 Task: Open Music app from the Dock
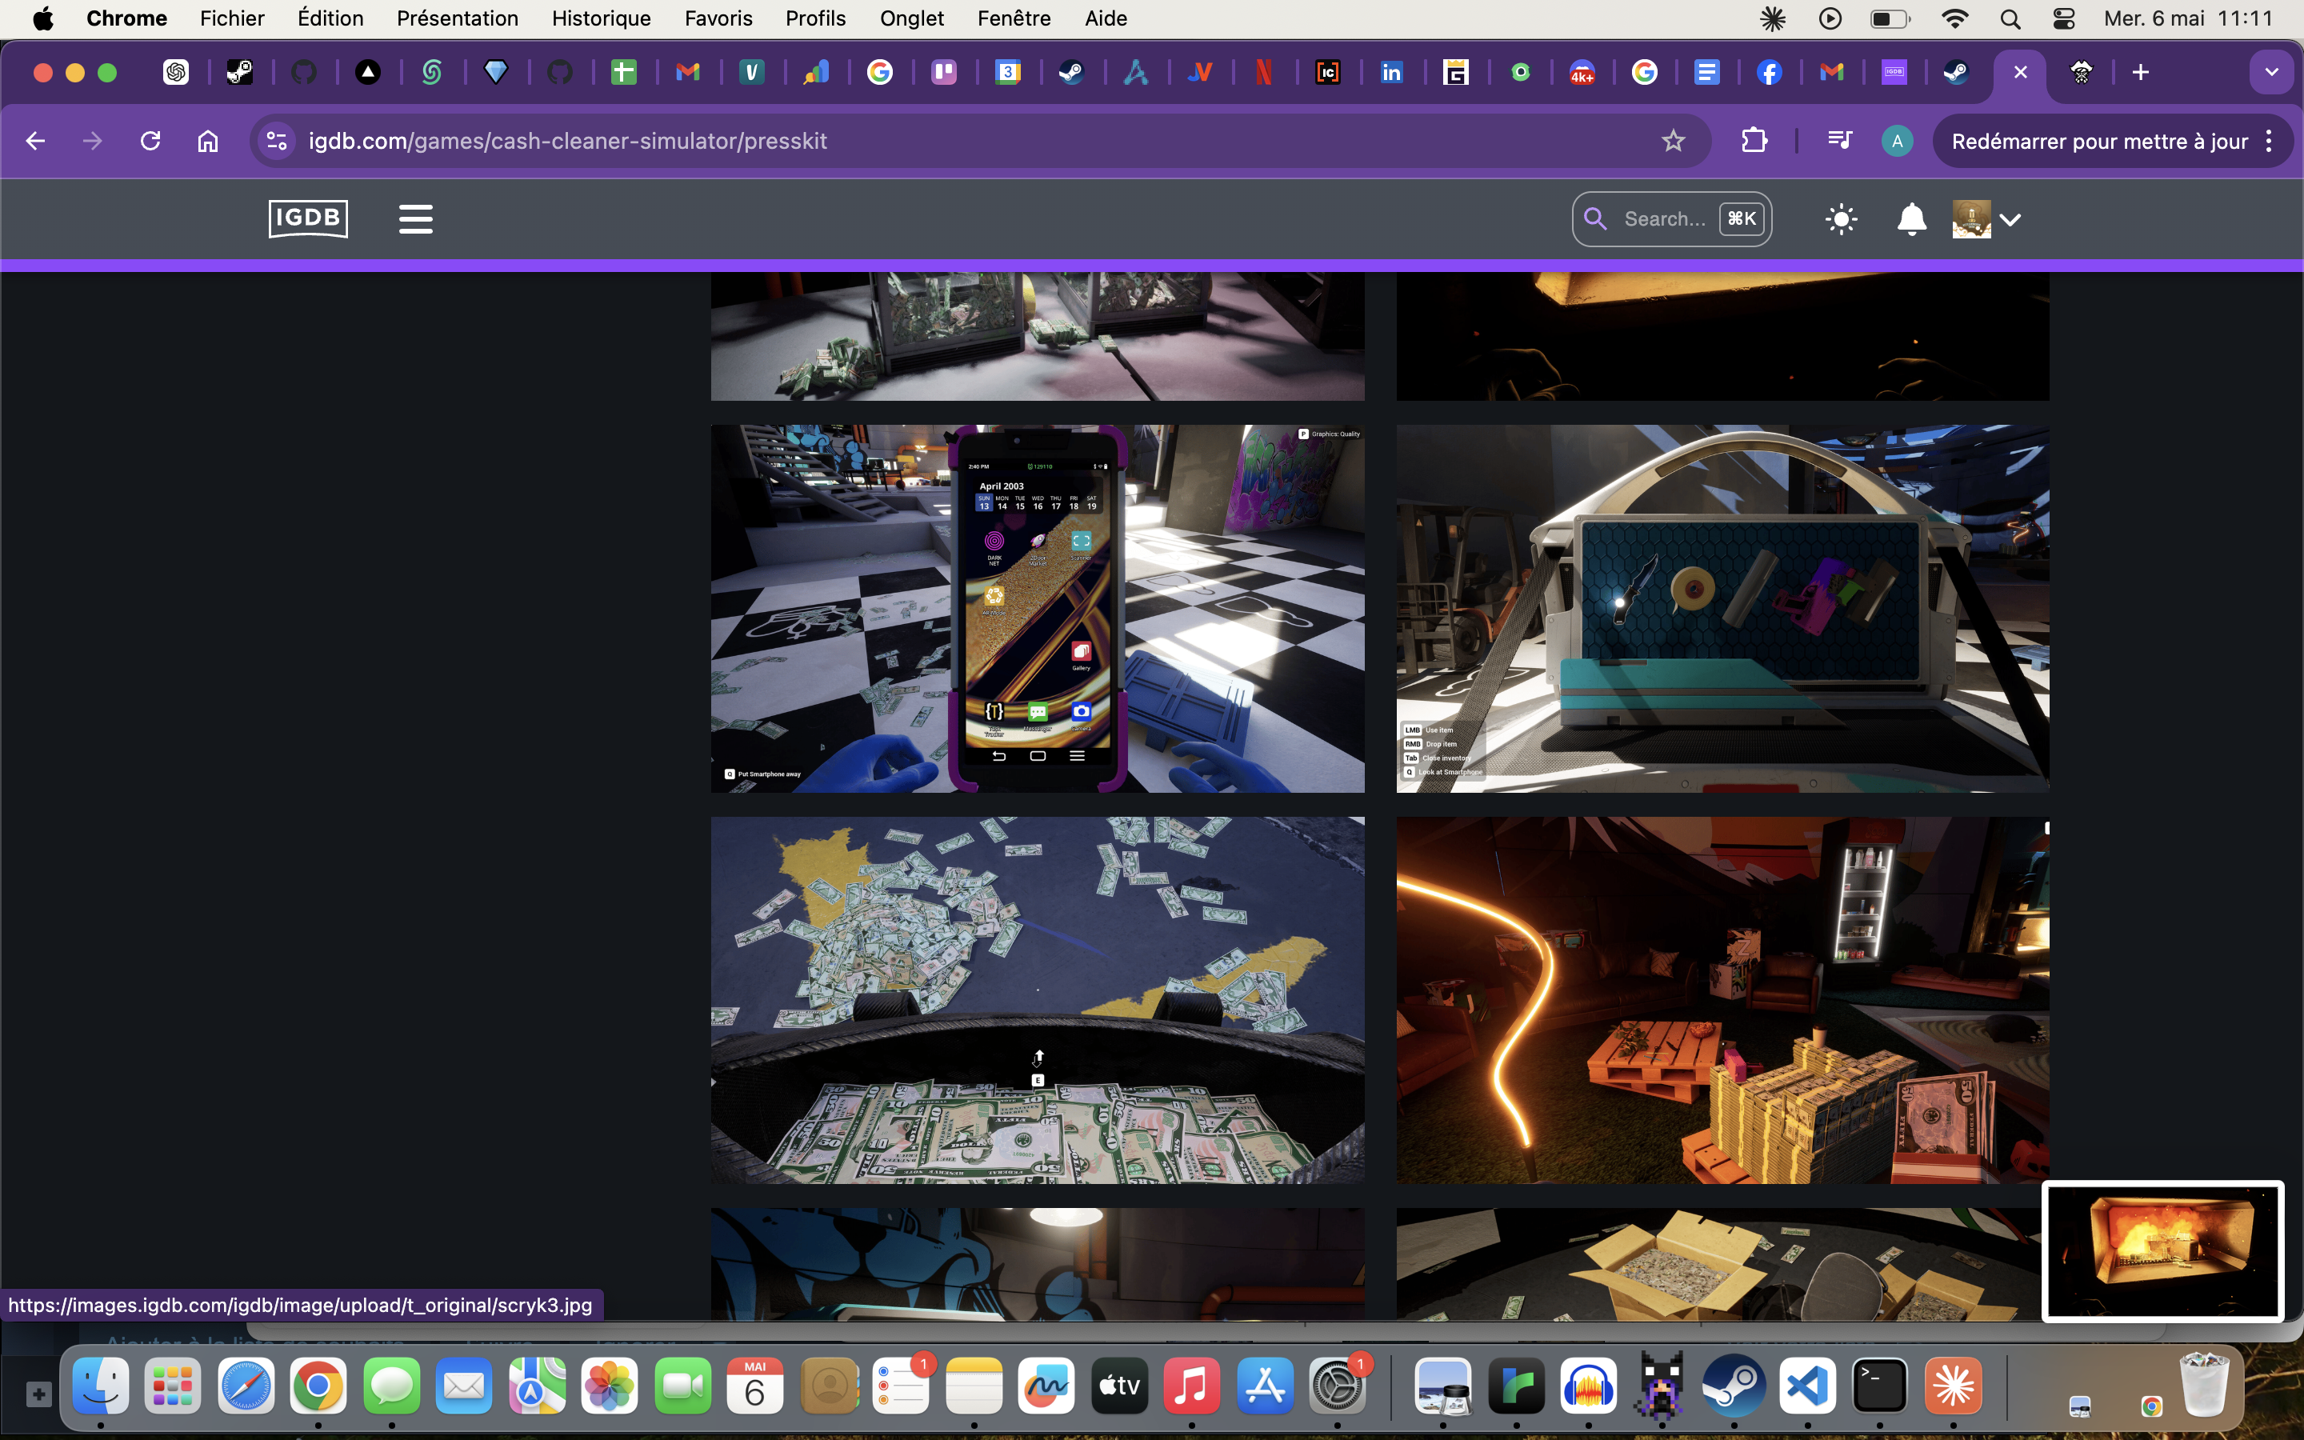[1191, 1386]
